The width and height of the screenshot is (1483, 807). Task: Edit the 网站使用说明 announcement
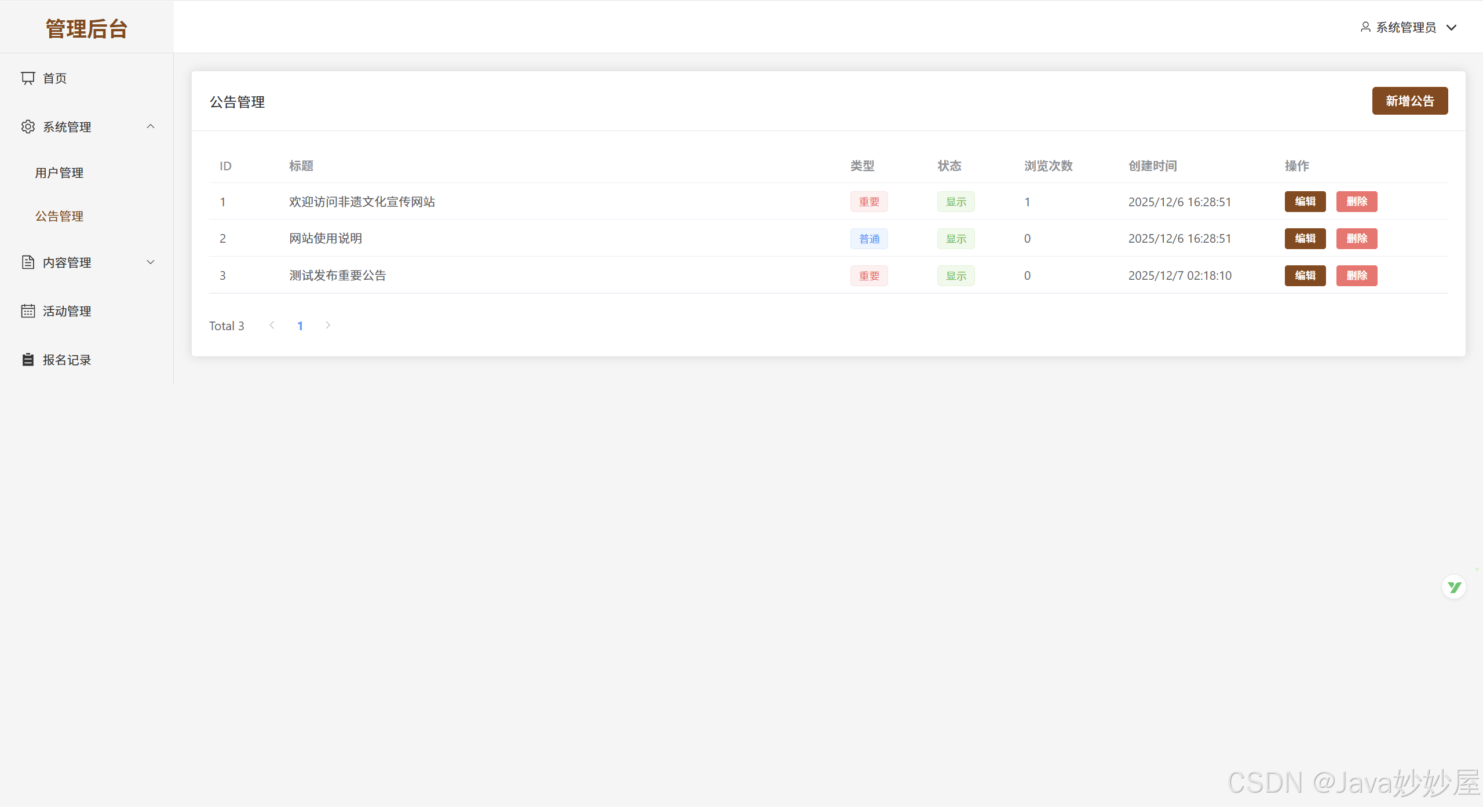[x=1305, y=239]
